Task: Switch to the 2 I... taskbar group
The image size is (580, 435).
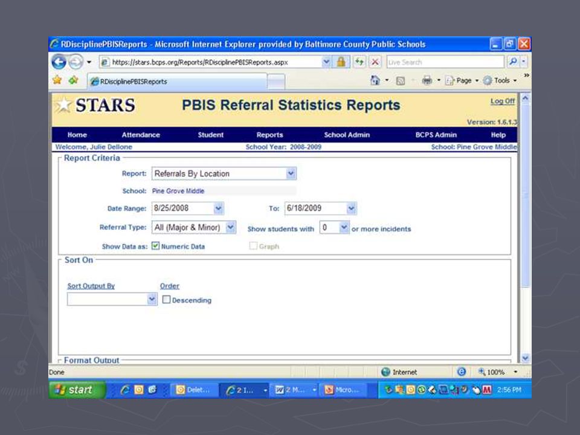Action: (x=246, y=390)
